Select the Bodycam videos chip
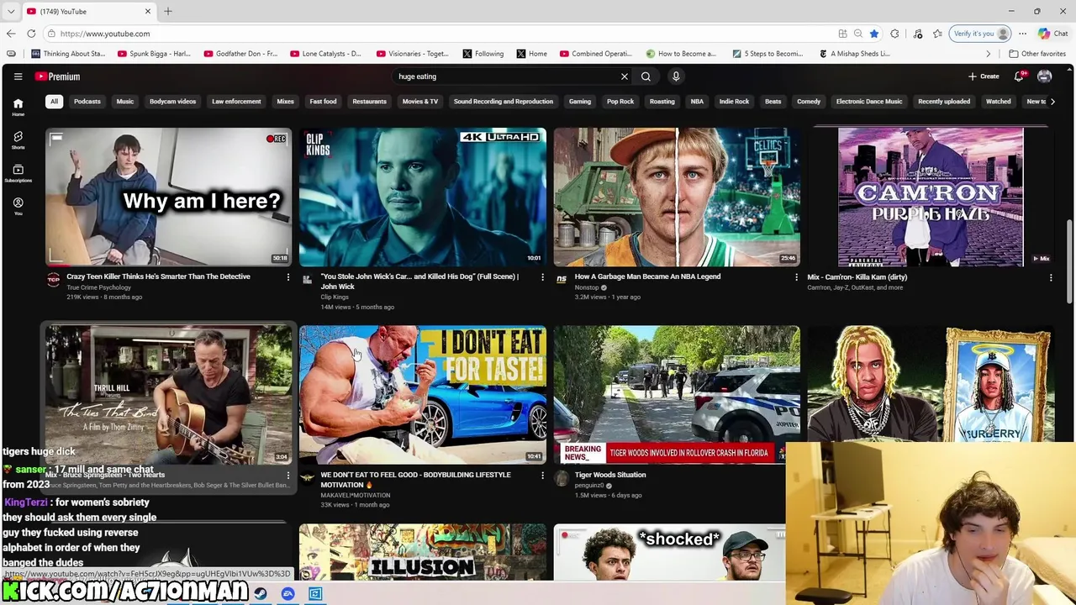The image size is (1076, 605). (172, 102)
